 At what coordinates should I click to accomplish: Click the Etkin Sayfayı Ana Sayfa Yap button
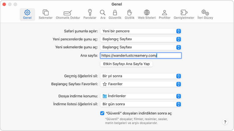(x=126, y=64)
